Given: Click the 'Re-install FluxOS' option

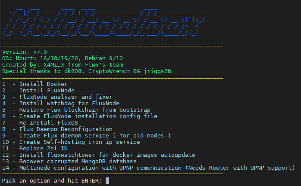Looking at the screenshot, I should coord(40,123).
